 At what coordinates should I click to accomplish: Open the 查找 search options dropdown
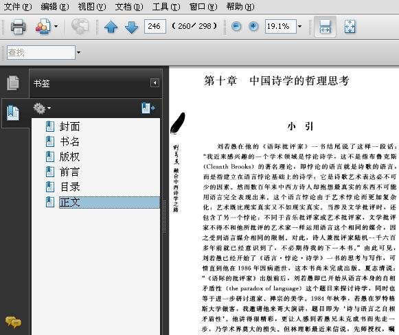point(78,52)
